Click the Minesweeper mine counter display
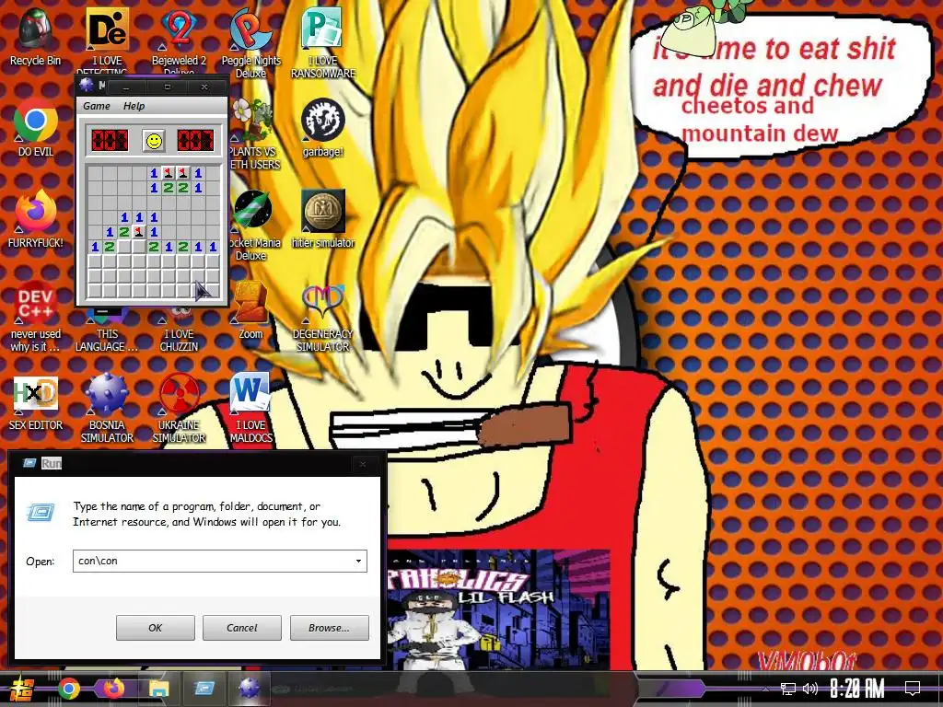943x707 pixels. tap(110, 141)
